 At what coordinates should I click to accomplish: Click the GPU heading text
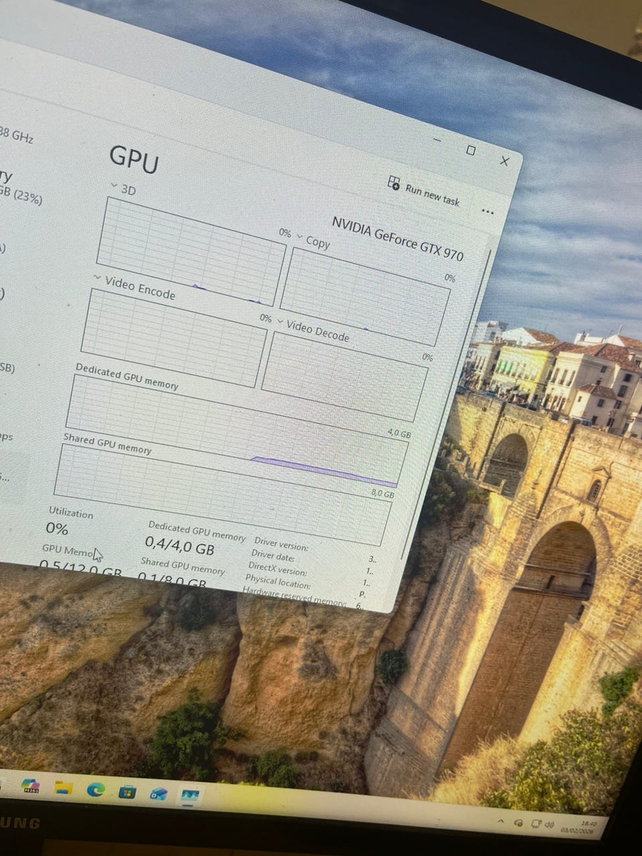pos(134,160)
